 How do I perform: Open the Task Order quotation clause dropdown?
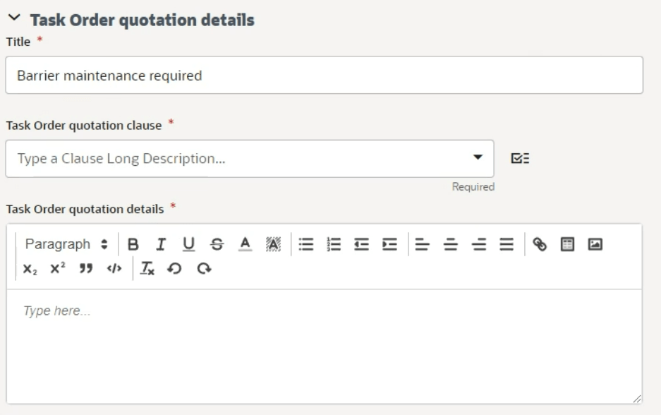(x=478, y=158)
